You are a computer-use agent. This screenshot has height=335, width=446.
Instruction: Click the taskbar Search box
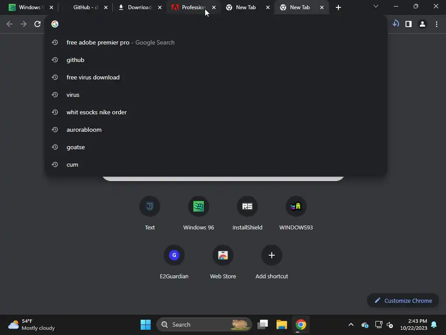click(204, 325)
